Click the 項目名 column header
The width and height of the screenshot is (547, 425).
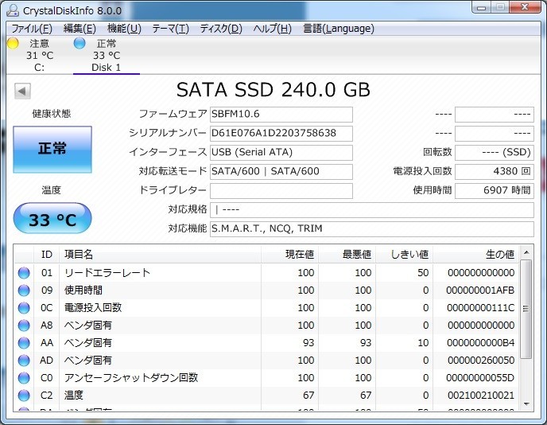click(160, 254)
